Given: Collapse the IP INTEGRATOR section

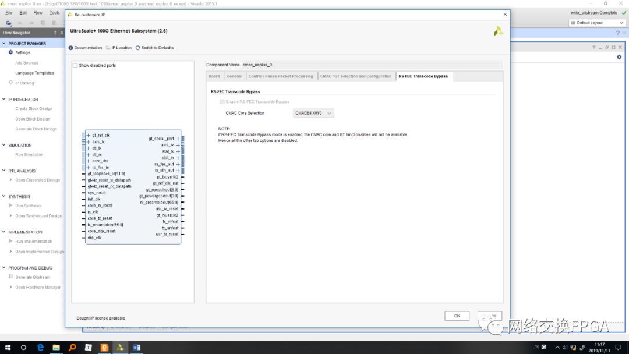Looking at the screenshot, I should (4, 99).
